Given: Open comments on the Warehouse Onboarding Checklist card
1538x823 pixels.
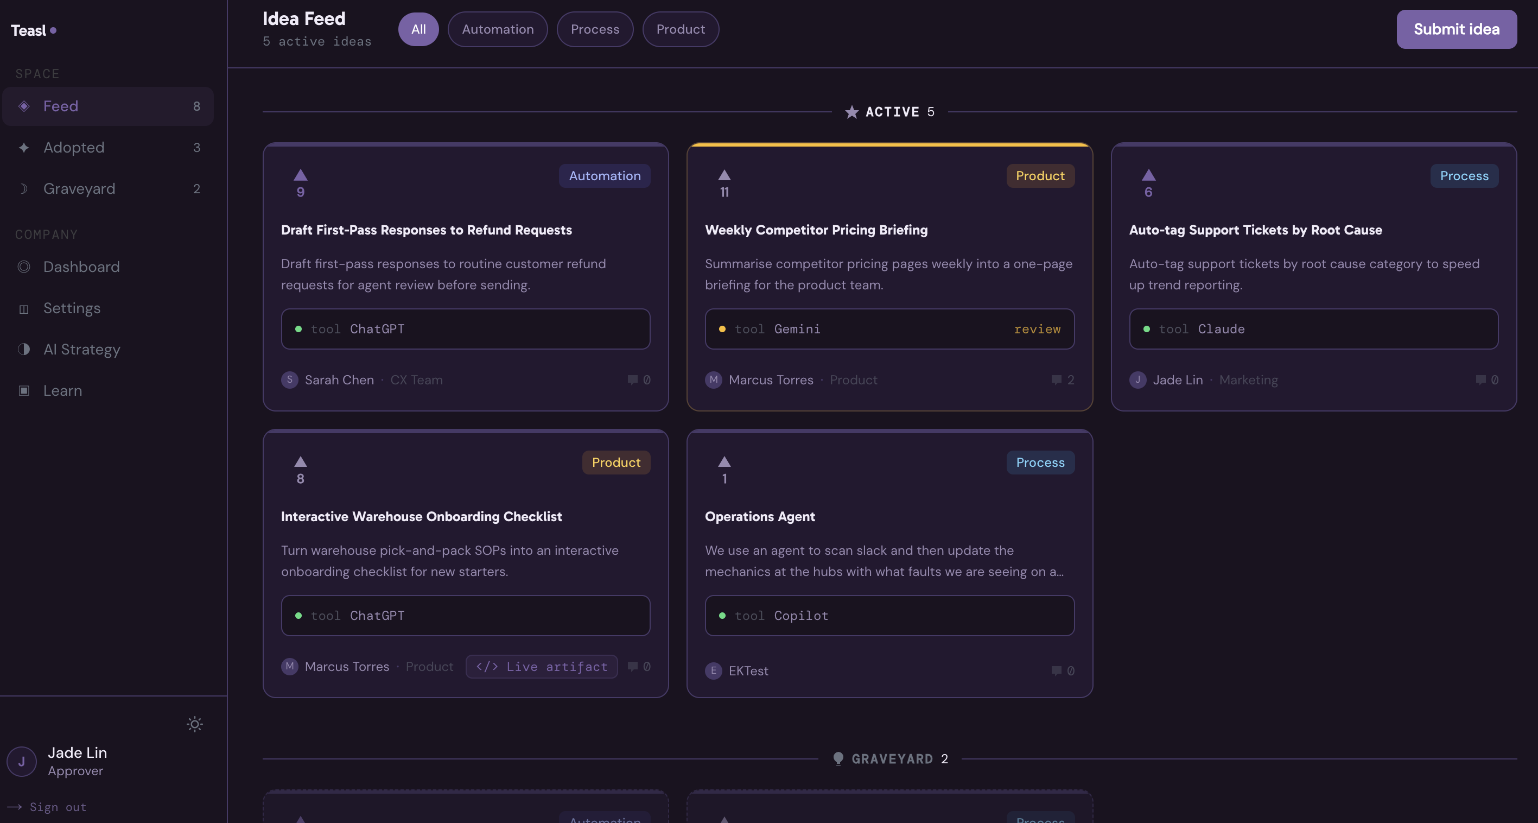Looking at the screenshot, I should coord(639,667).
